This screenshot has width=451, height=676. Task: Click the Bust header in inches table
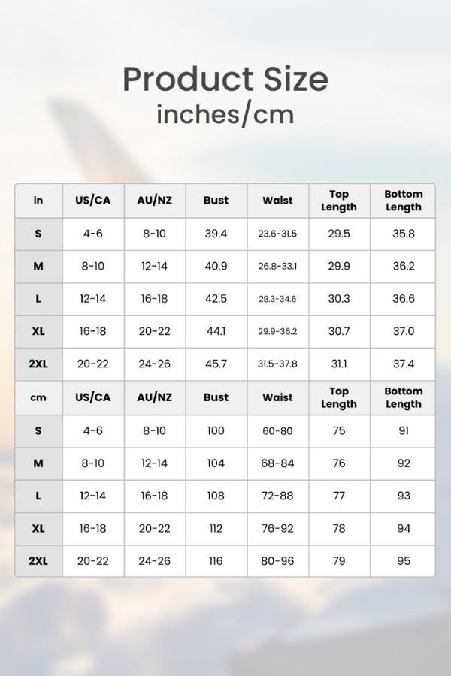pyautogui.click(x=216, y=201)
